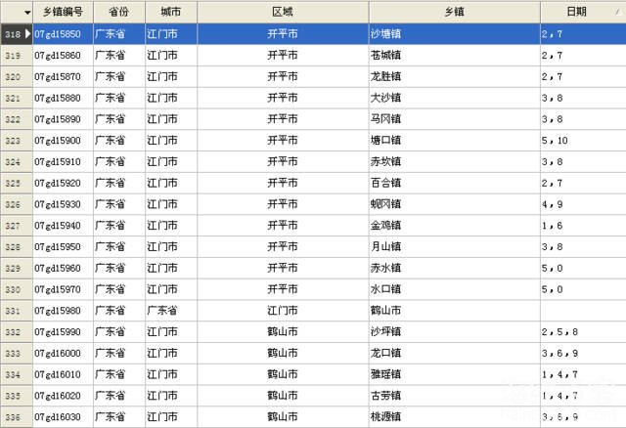
Task: Click the 古劳镇 township cell
Action: (x=454, y=396)
